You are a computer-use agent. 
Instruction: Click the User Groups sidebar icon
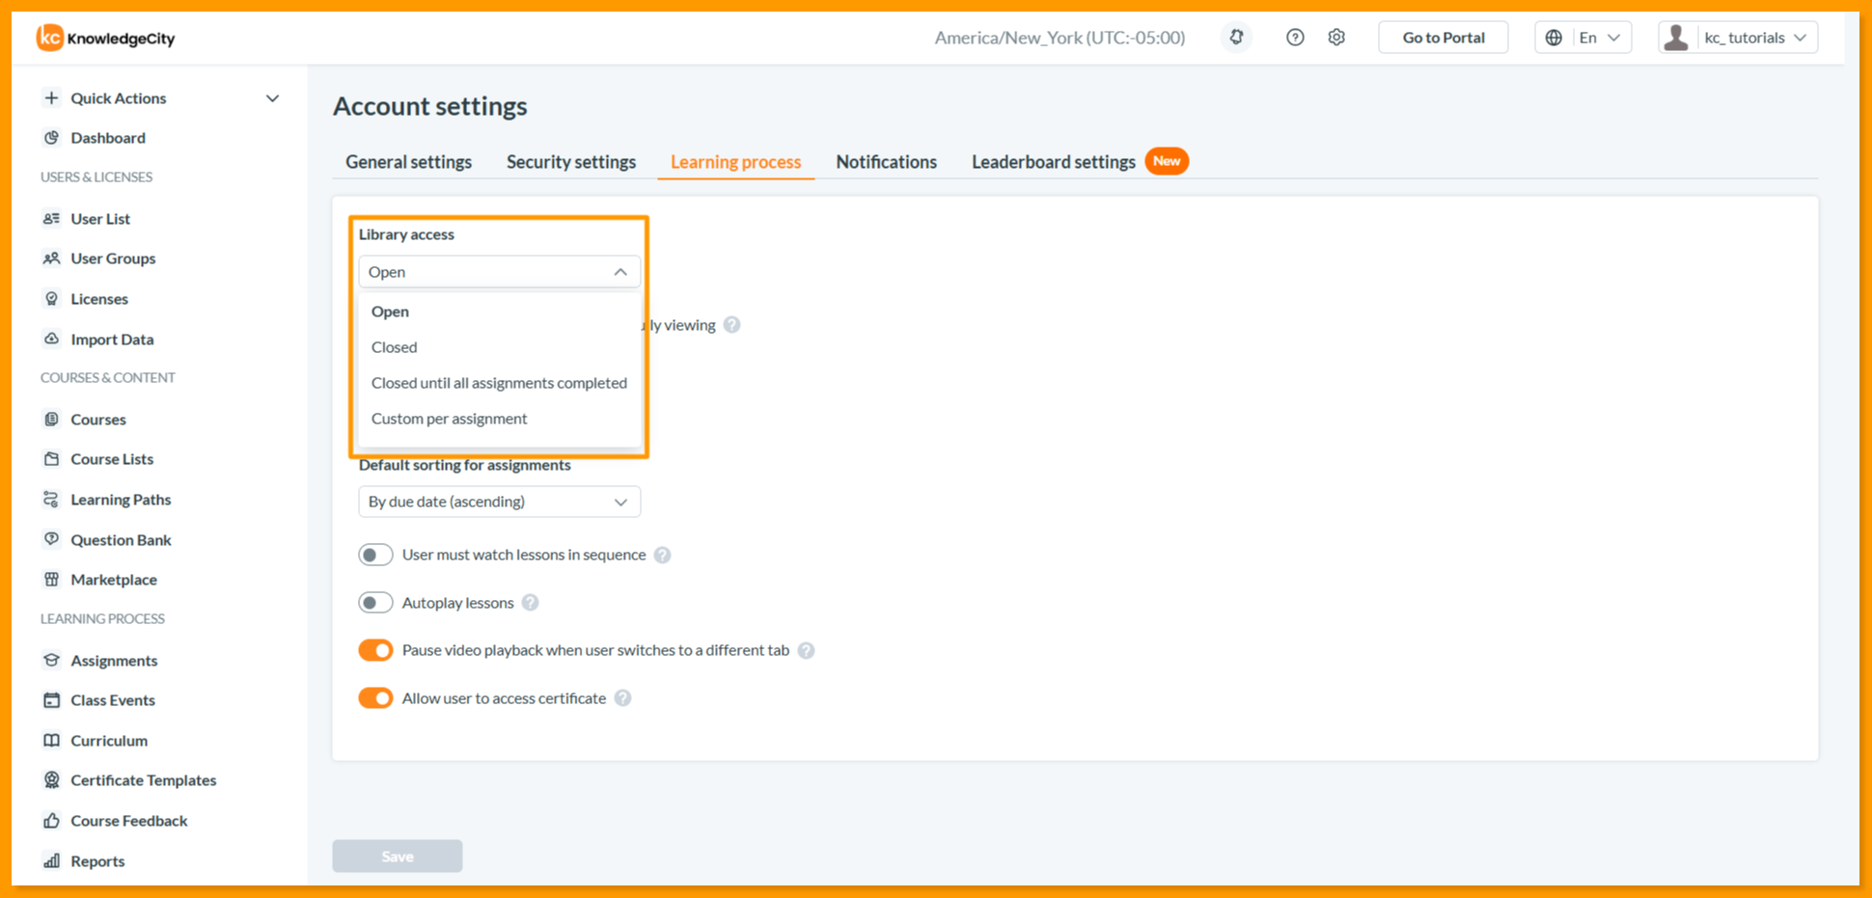point(52,259)
